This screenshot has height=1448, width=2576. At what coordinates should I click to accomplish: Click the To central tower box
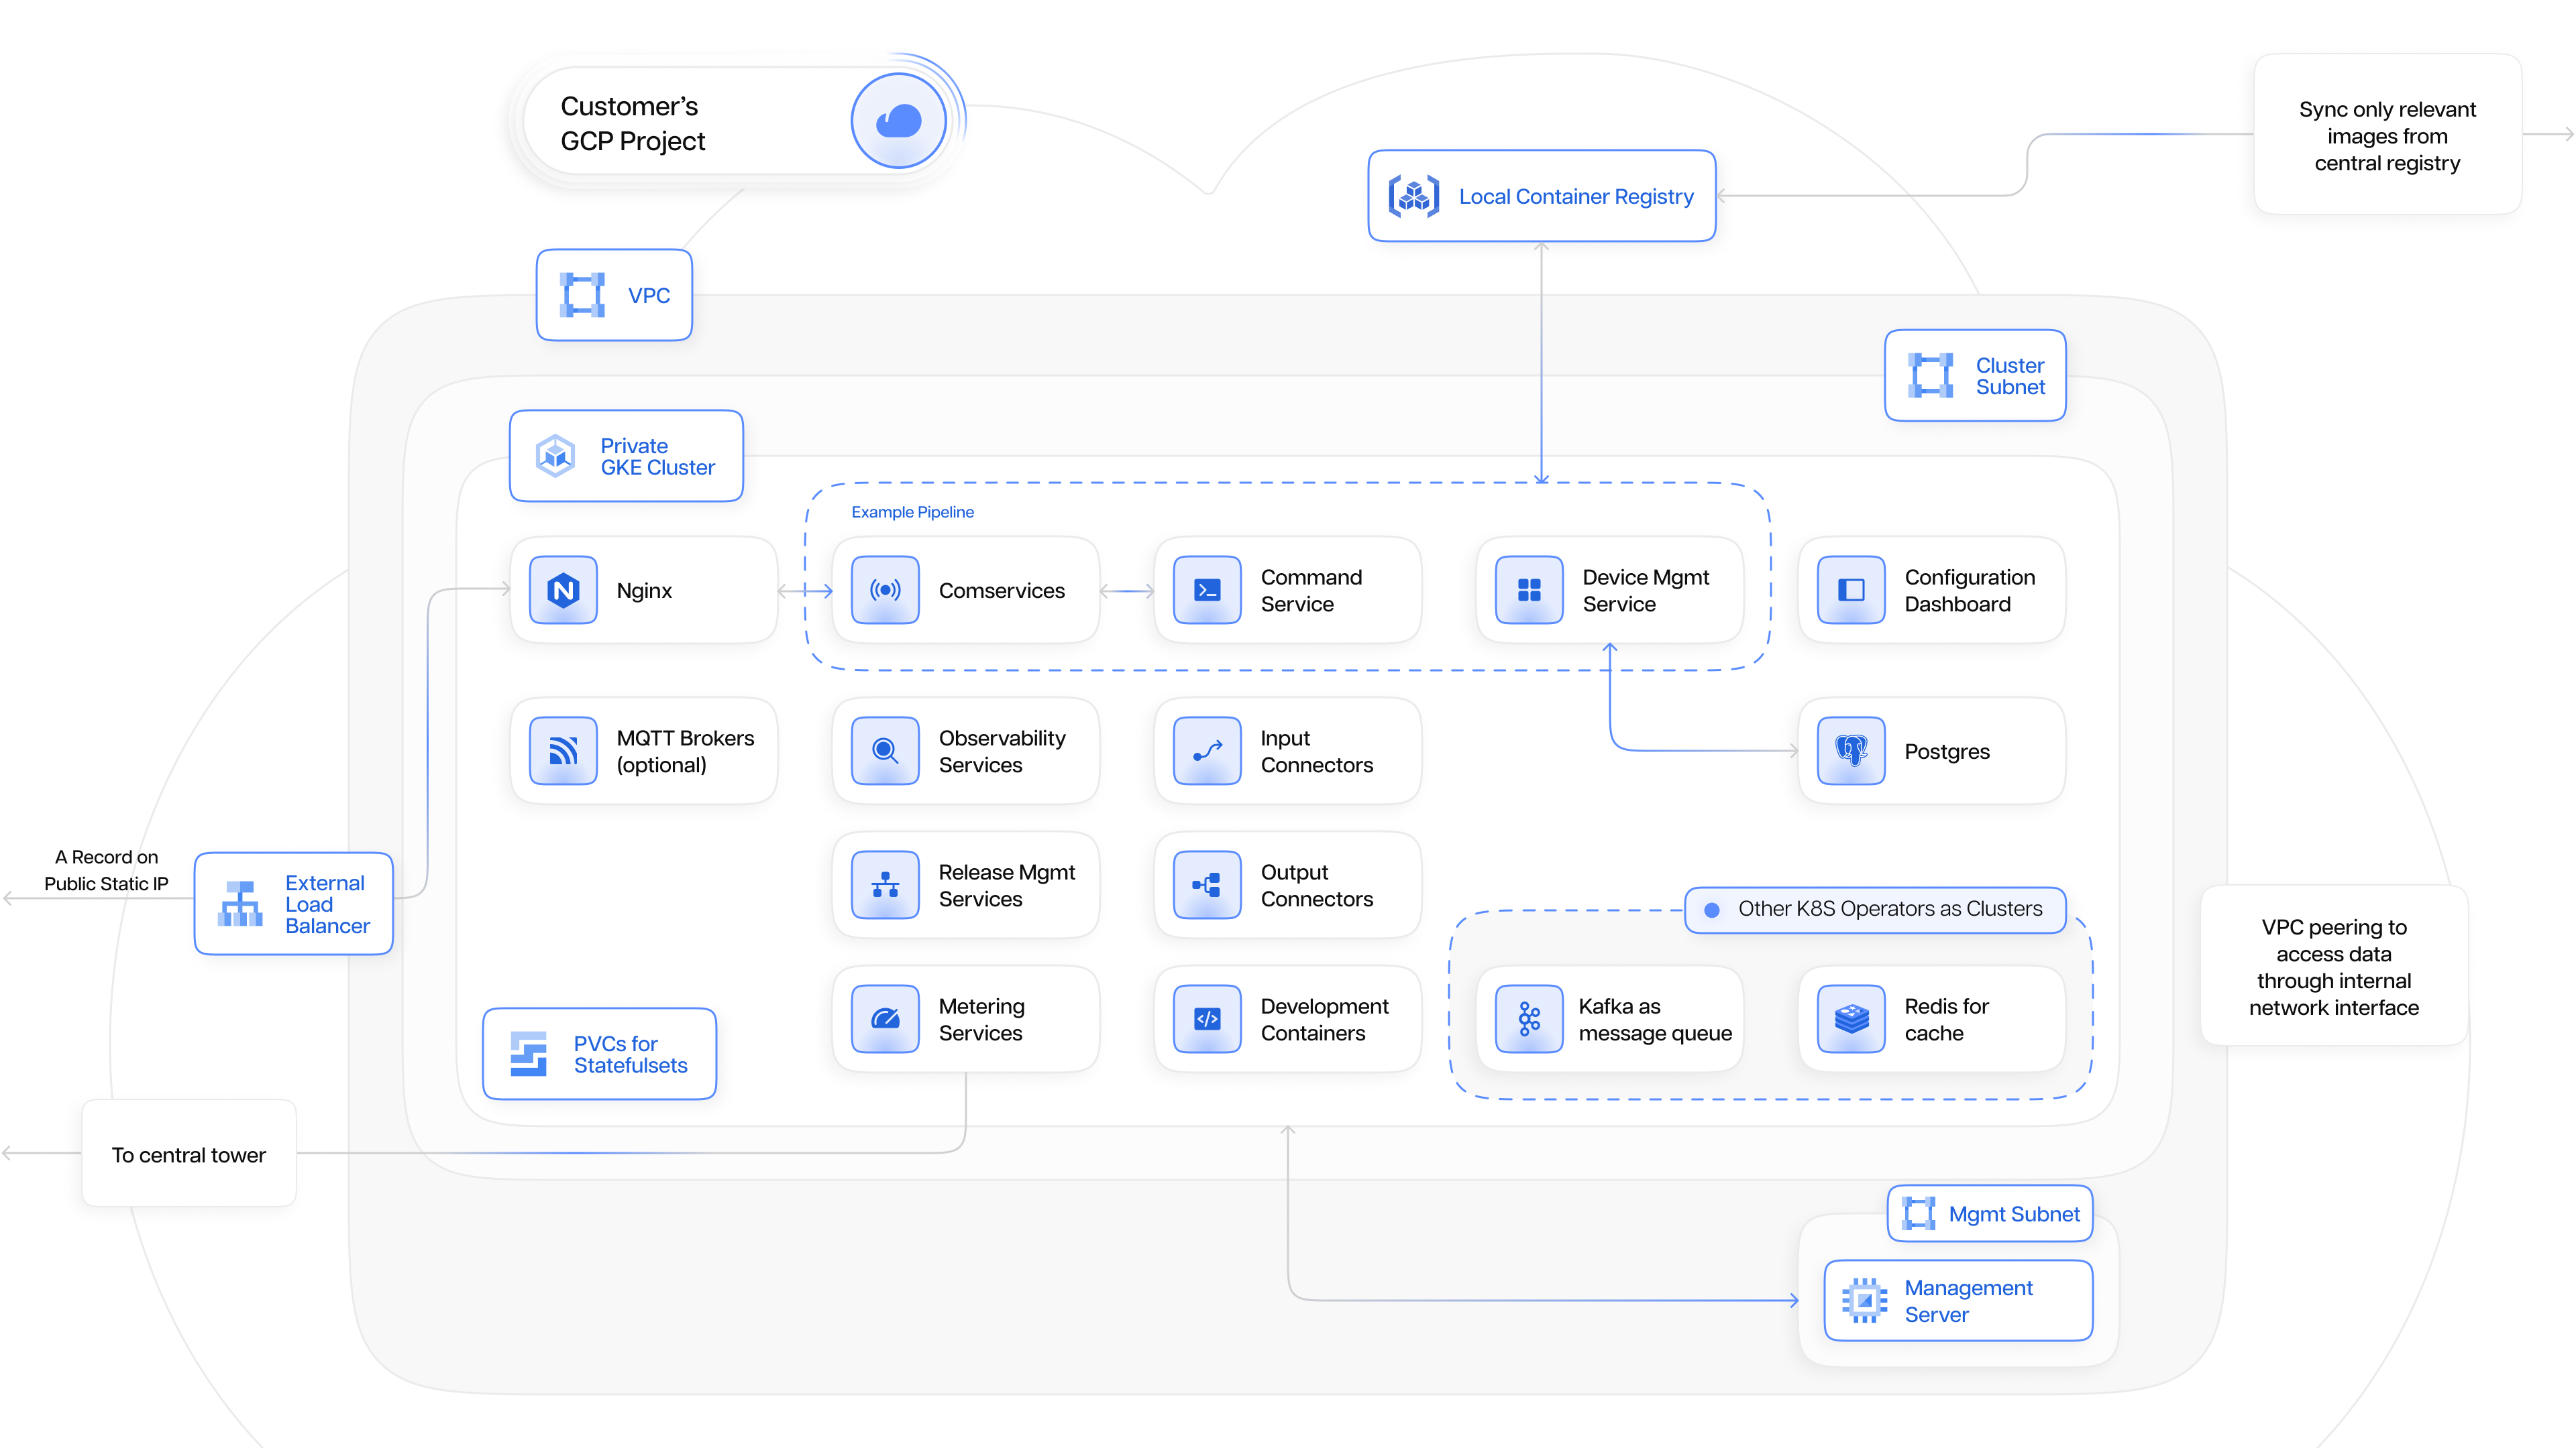pos(189,1154)
